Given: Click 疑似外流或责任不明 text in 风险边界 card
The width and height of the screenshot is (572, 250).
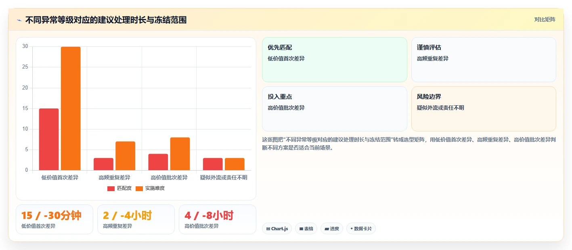Looking at the screenshot, I should tap(440, 108).
